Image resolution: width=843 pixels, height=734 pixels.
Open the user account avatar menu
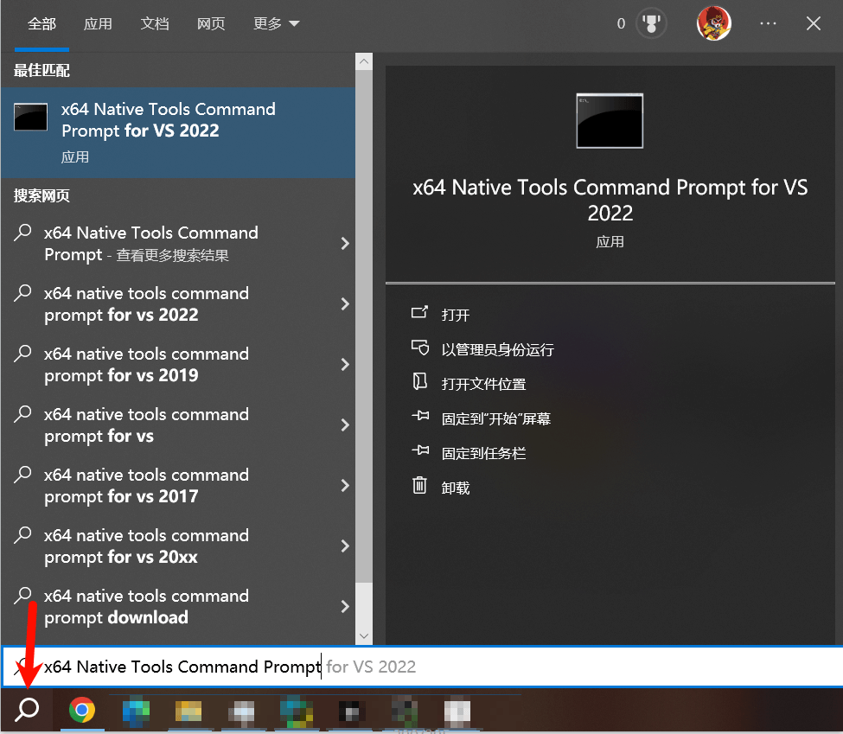[713, 23]
